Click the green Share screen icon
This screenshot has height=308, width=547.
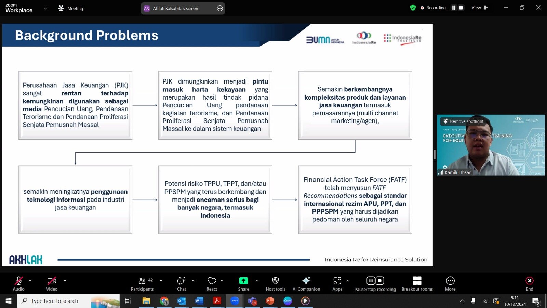243,281
